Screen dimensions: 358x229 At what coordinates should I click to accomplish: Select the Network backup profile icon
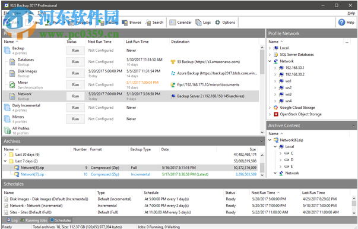click(12, 96)
